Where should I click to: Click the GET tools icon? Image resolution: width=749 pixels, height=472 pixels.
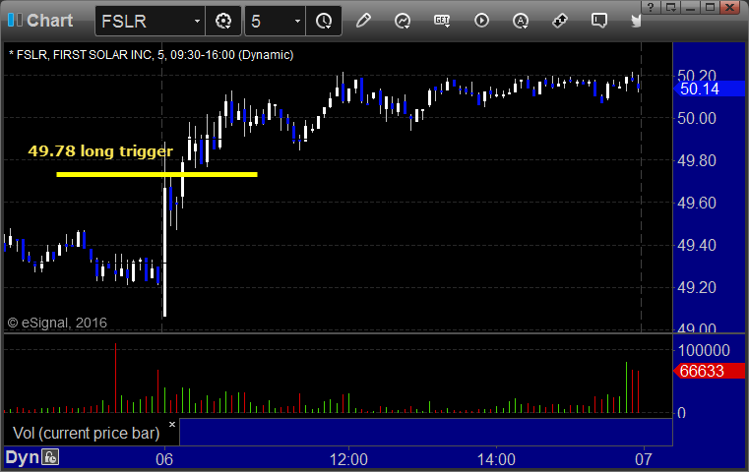click(x=442, y=21)
